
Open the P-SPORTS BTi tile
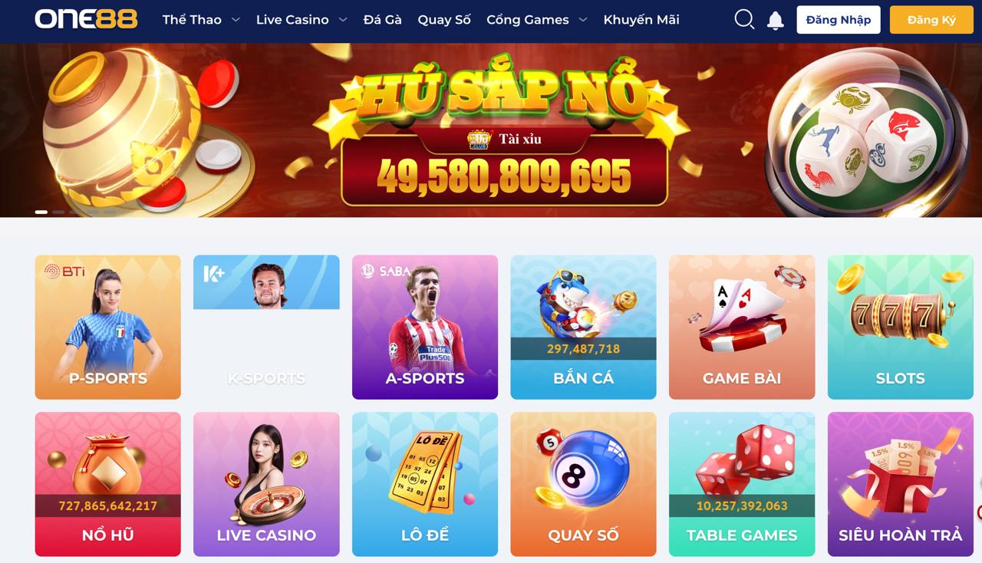point(108,328)
